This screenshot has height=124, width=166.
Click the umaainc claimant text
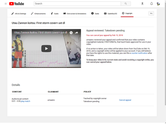pyautogui.click(x=51, y=100)
